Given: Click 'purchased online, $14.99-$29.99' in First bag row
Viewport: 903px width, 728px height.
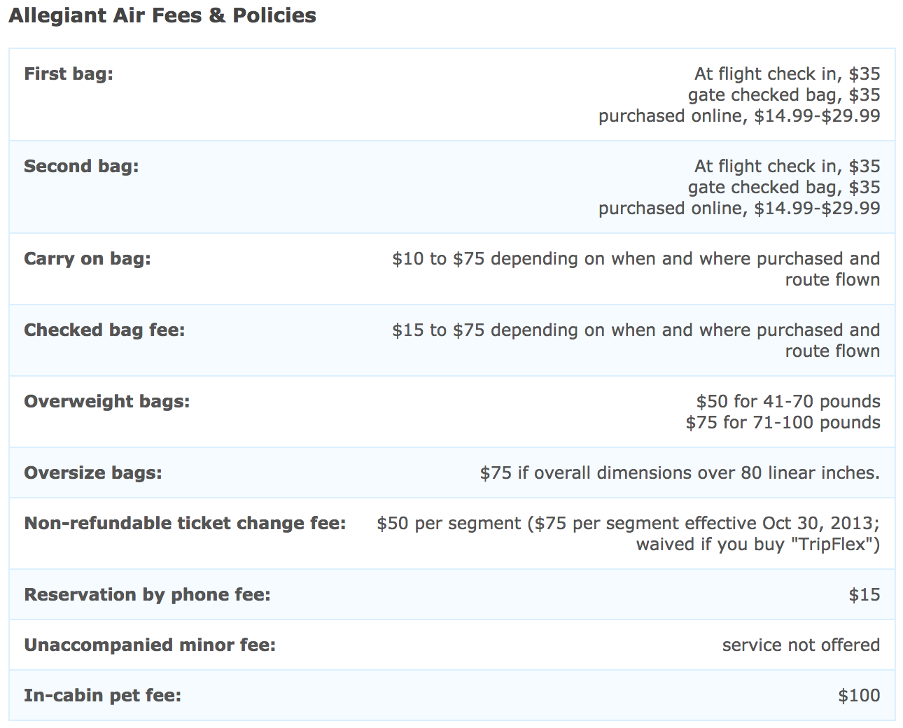Looking at the screenshot, I should tap(739, 115).
